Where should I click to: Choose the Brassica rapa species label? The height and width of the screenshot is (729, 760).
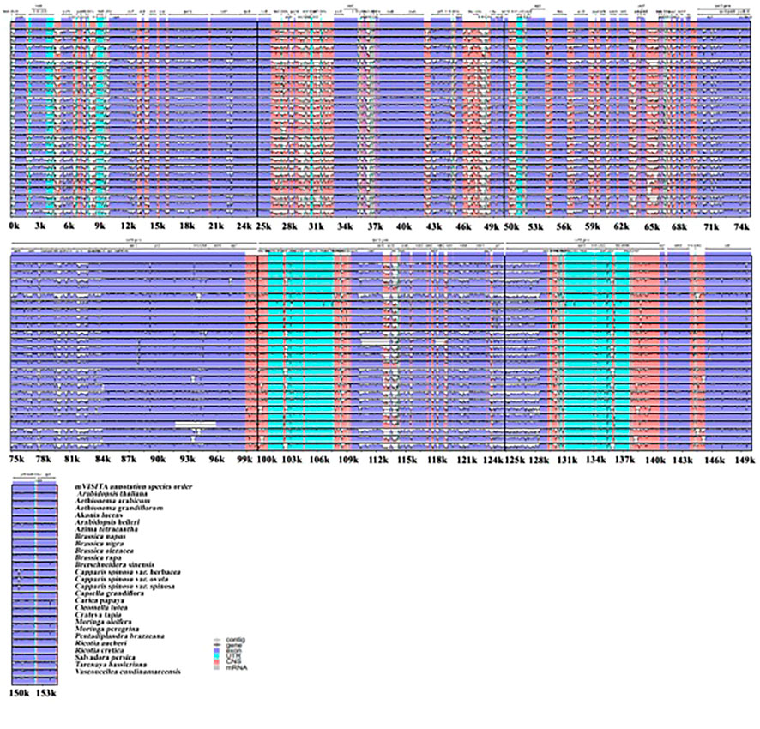click(98, 557)
